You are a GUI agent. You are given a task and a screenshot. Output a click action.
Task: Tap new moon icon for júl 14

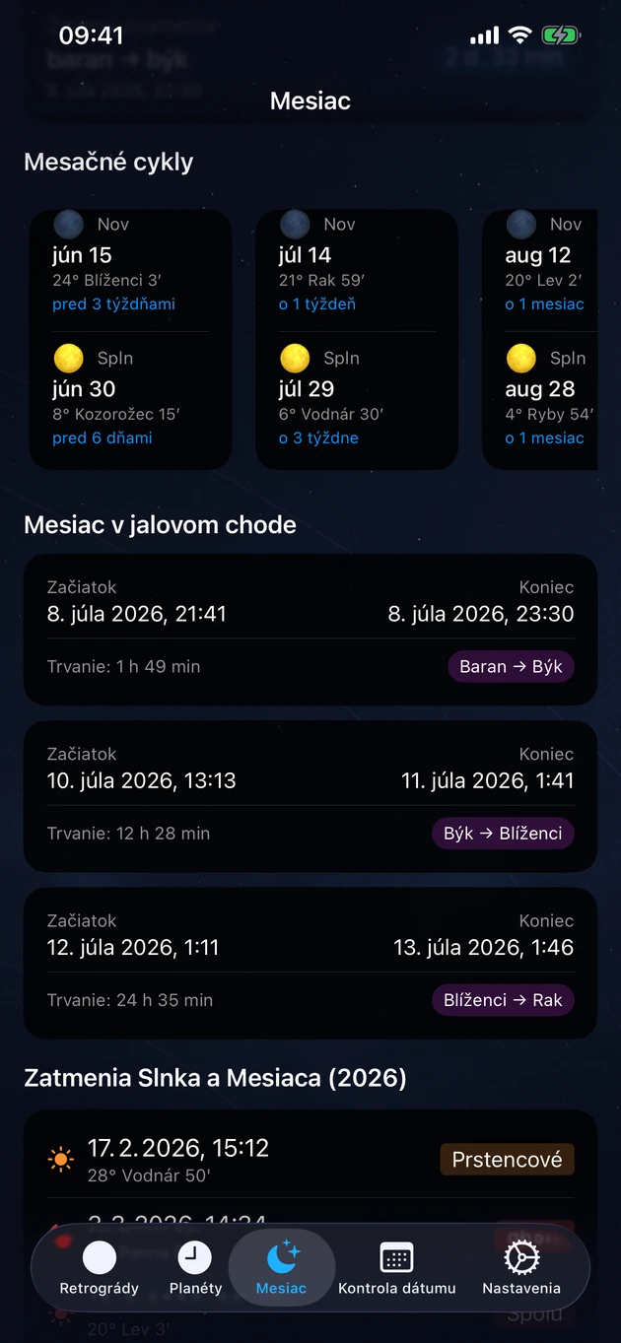[295, 225]
